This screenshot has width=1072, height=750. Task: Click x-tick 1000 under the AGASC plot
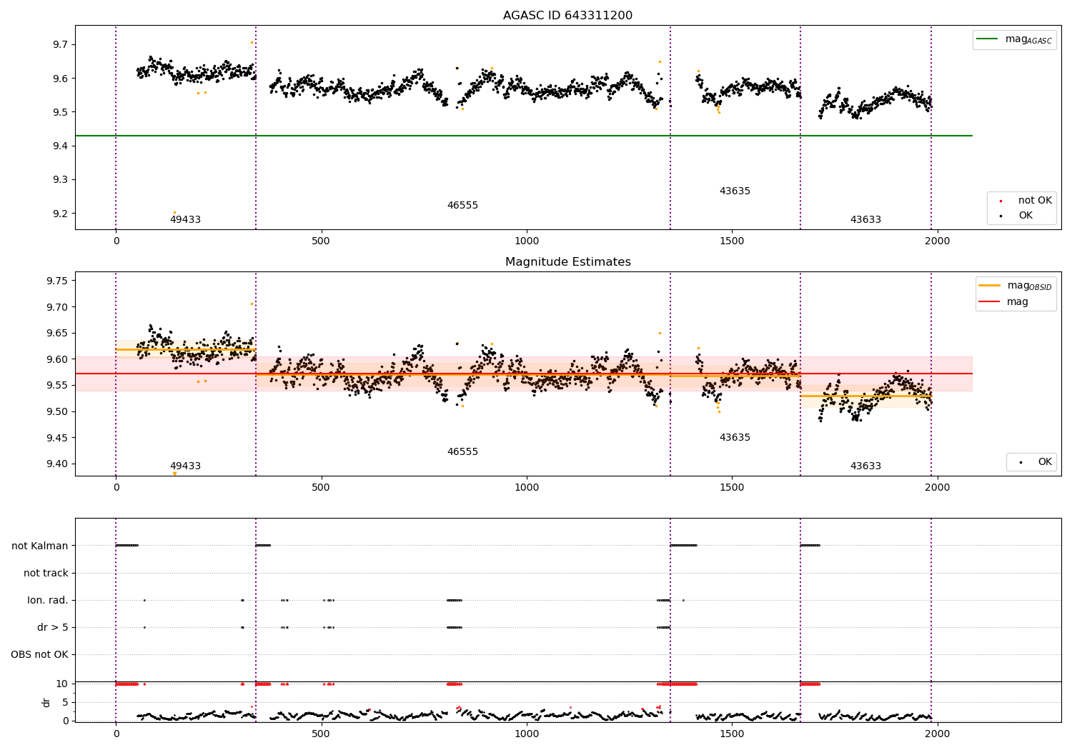pyautogui.click(x=527, y=241)
